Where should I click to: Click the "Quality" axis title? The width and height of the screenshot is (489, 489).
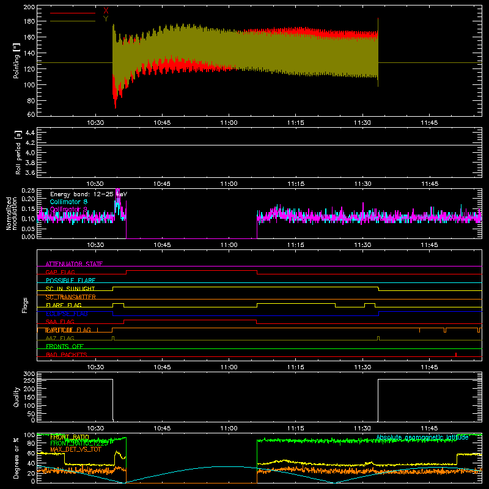click(x=17, y=397)
